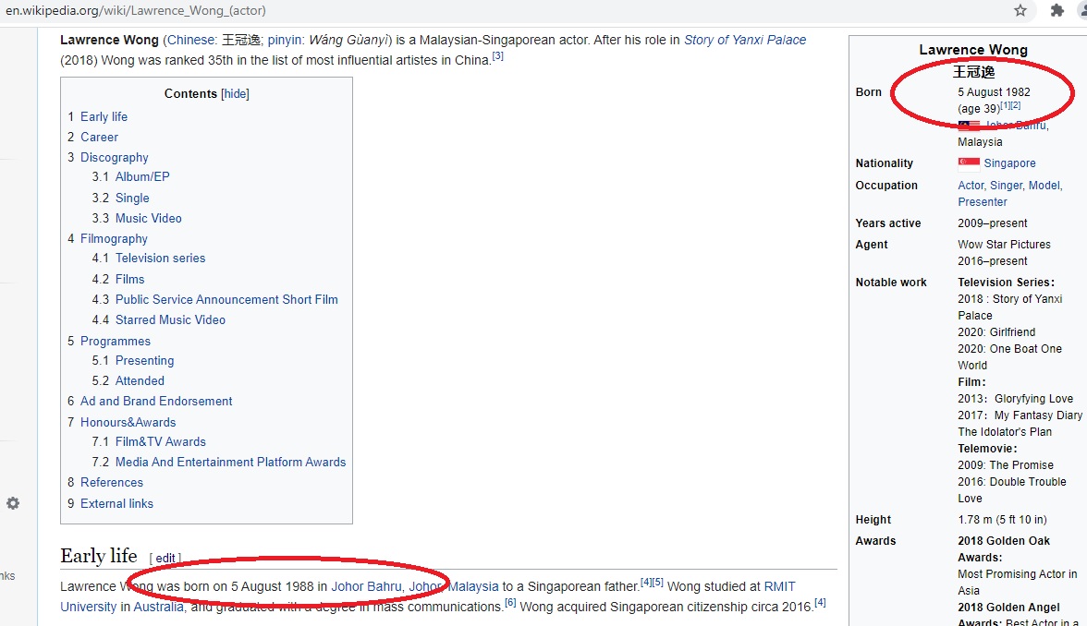Bookmark this page with the star icon
The height and width of the screenshot is (626, 1087).
[1020, 10]
